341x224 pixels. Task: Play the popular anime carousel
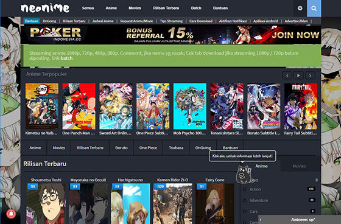[298, 75]
